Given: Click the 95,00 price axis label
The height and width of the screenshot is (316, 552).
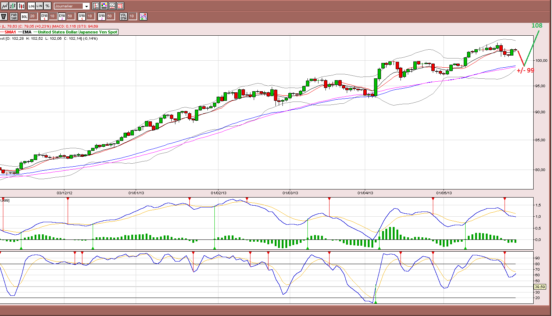Looking at the screenshot, I should coord(541,86).
